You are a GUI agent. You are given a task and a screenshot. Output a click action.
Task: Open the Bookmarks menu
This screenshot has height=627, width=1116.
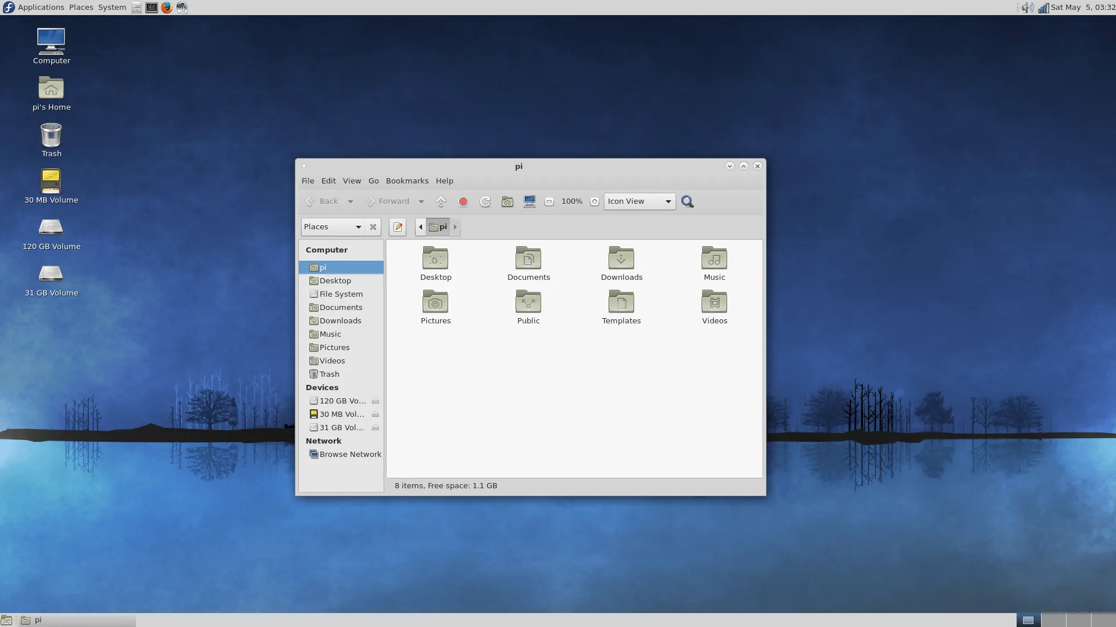click(407, 181)
